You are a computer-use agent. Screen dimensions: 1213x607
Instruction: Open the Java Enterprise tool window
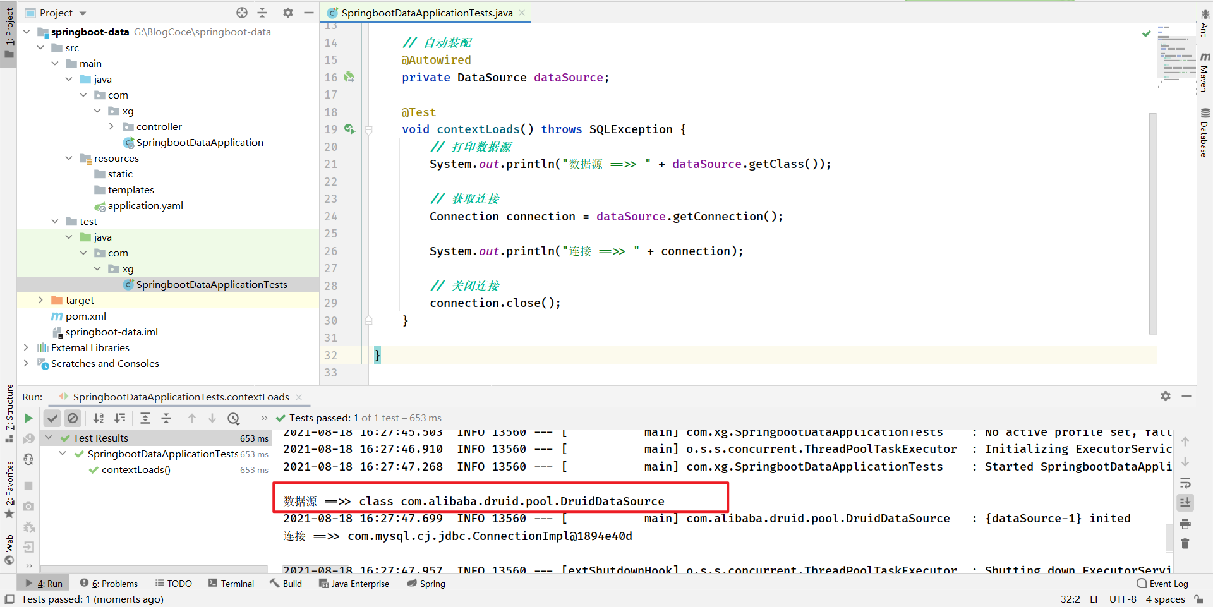(354, 583)
